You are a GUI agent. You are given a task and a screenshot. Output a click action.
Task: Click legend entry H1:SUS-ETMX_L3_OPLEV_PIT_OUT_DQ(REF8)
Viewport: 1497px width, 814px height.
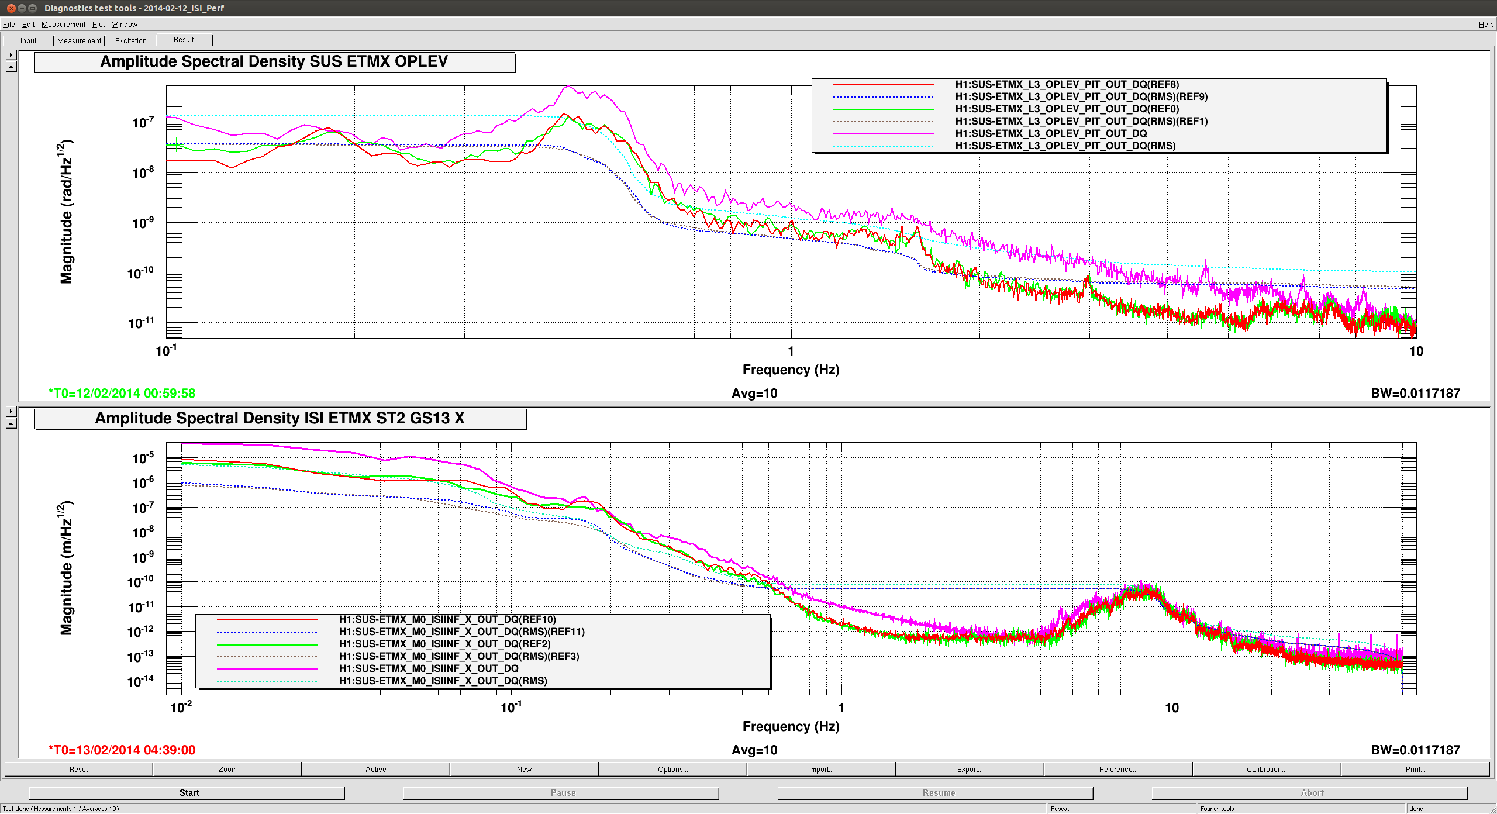(x=1067, y=84)
